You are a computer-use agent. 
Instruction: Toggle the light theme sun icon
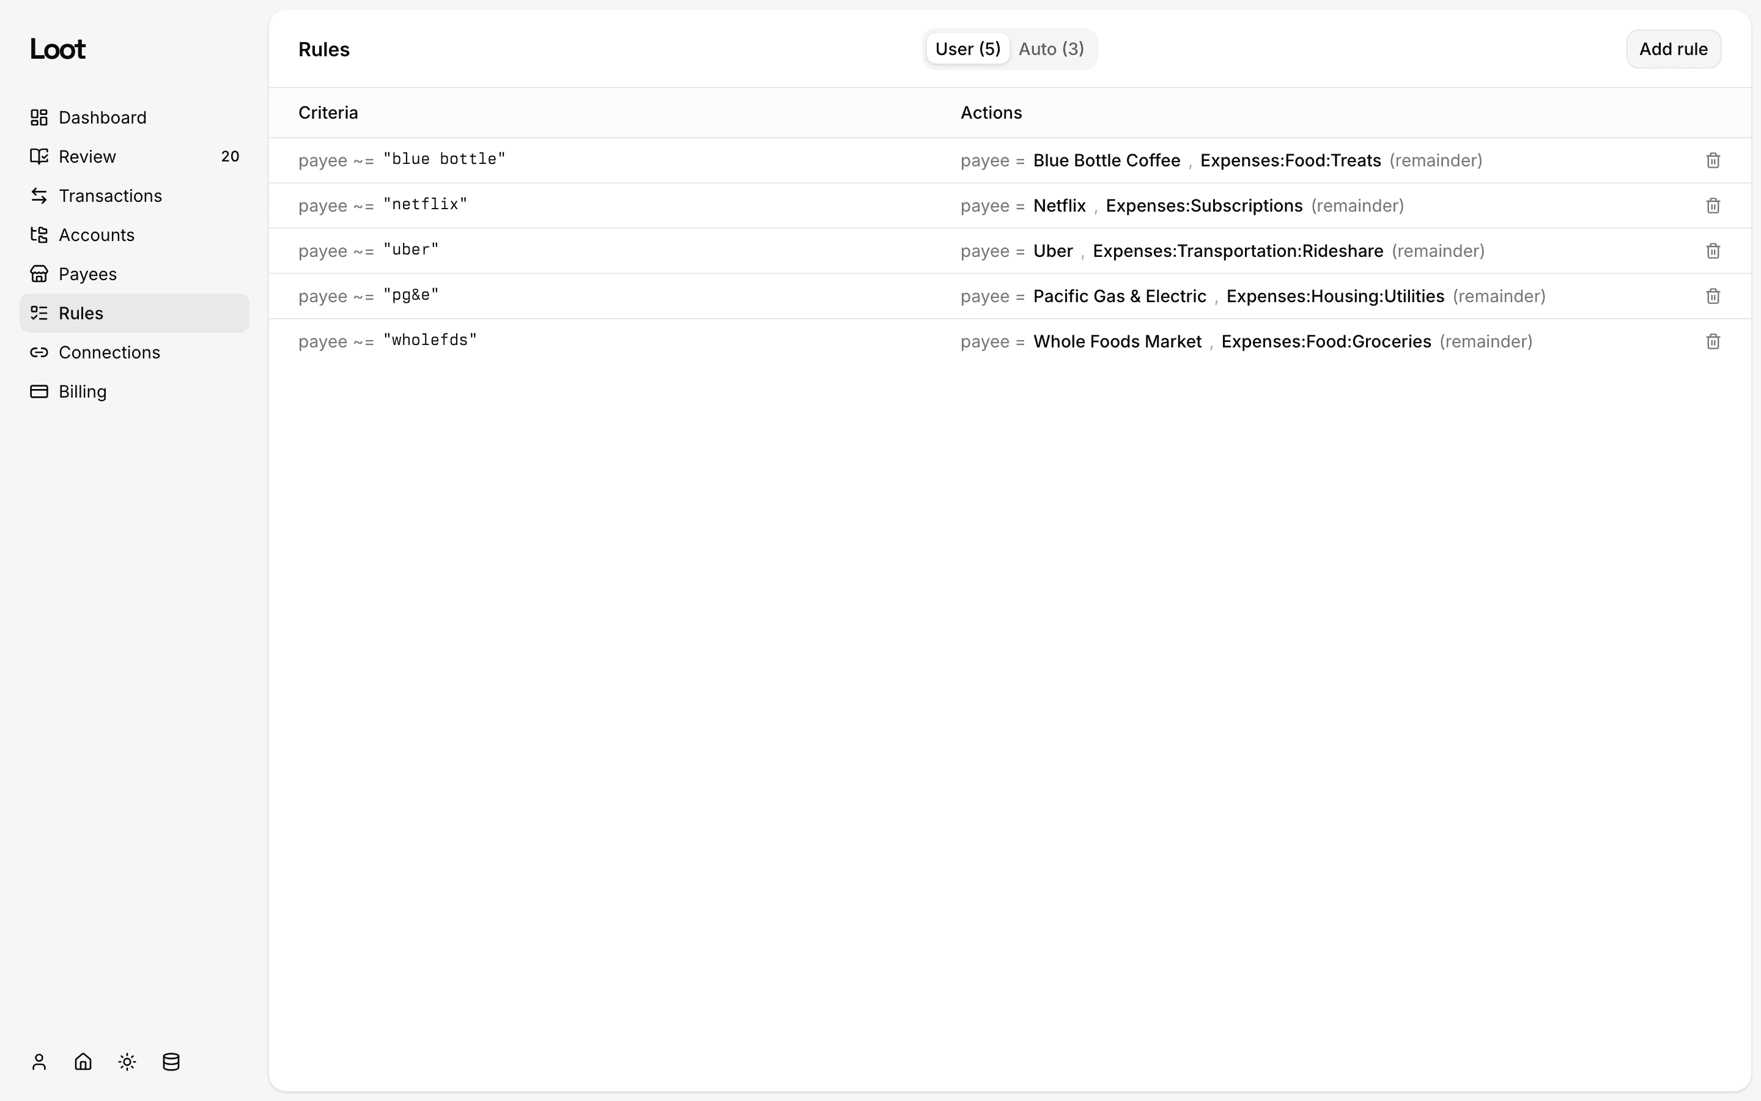tap(127, 1062)
